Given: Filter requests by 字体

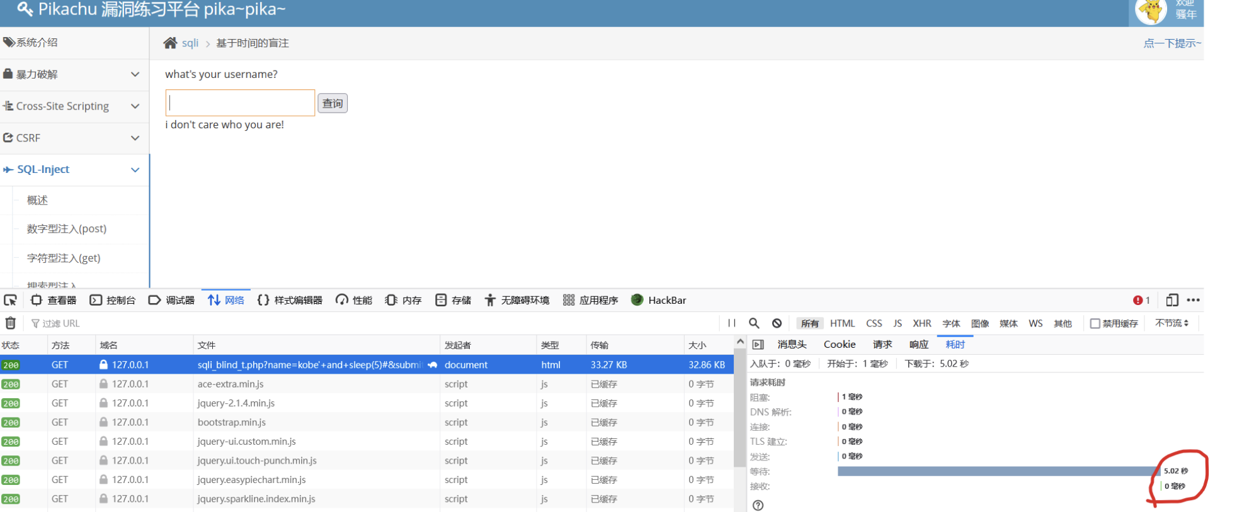Looking at the screenshot, I should tap(951, 323).
